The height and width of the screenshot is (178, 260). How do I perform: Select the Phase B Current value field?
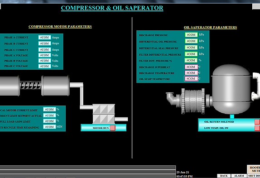[x=44, y=43]
